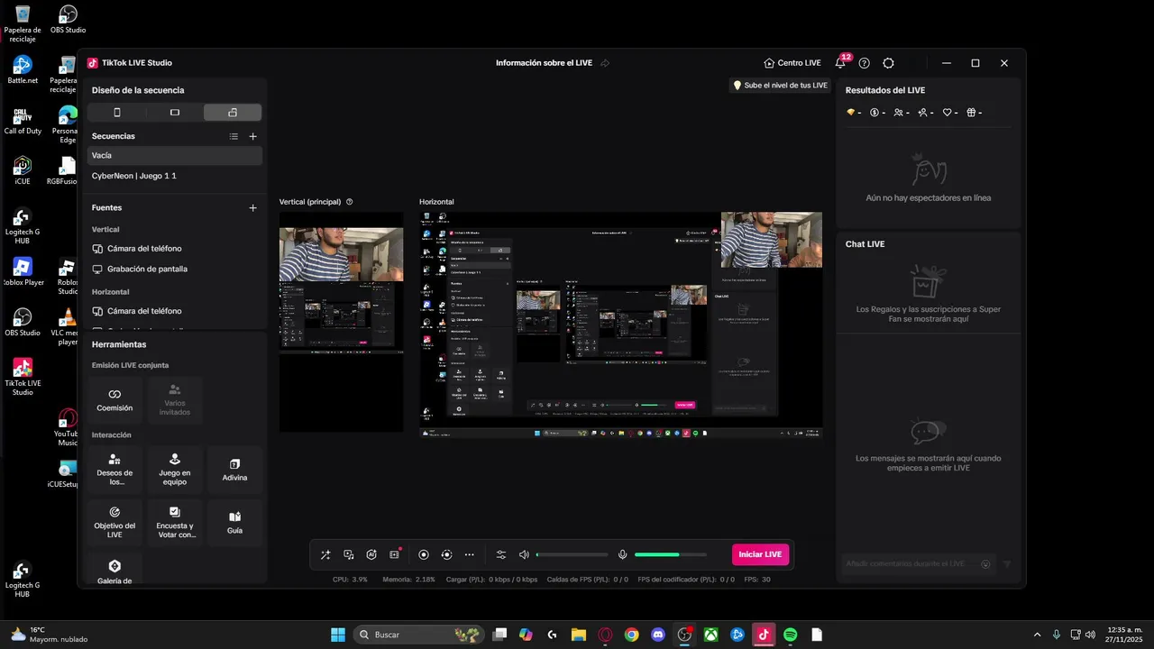1154x649 pixels.
Task: Open the emoji picker in chat input
Action: click(985, 564)
